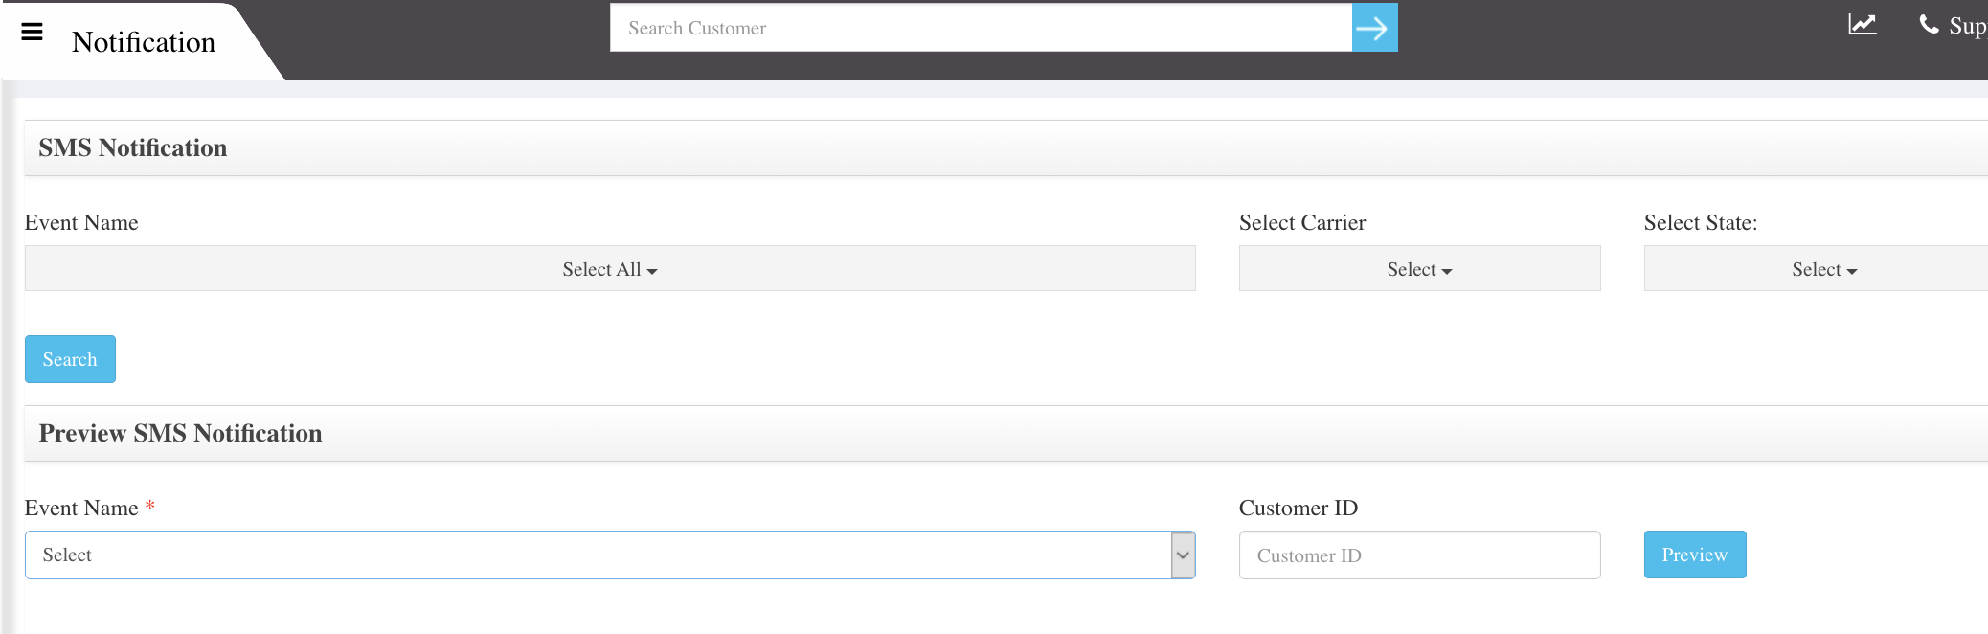Open the hamburger navigation menu
1988x634 pixels.
32,32
